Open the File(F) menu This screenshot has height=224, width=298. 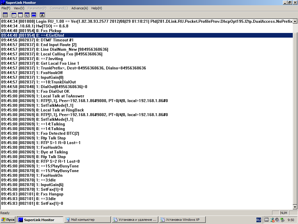coord(6,8)
